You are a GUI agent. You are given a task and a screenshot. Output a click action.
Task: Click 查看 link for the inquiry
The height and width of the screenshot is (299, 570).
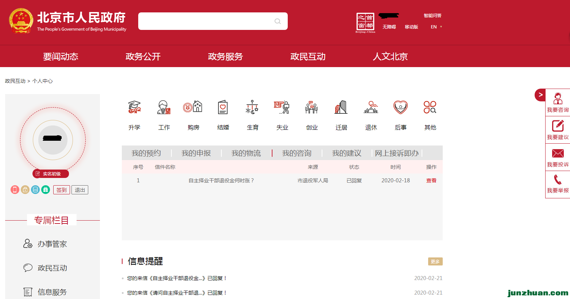431,180
